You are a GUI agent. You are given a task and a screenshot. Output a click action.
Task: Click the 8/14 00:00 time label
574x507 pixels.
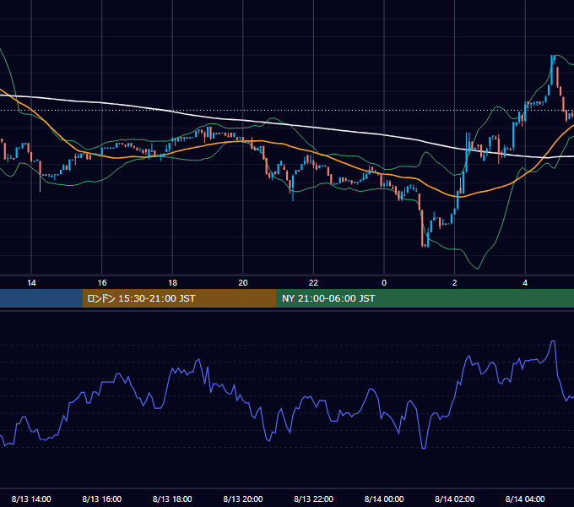[x=384, y=499]
